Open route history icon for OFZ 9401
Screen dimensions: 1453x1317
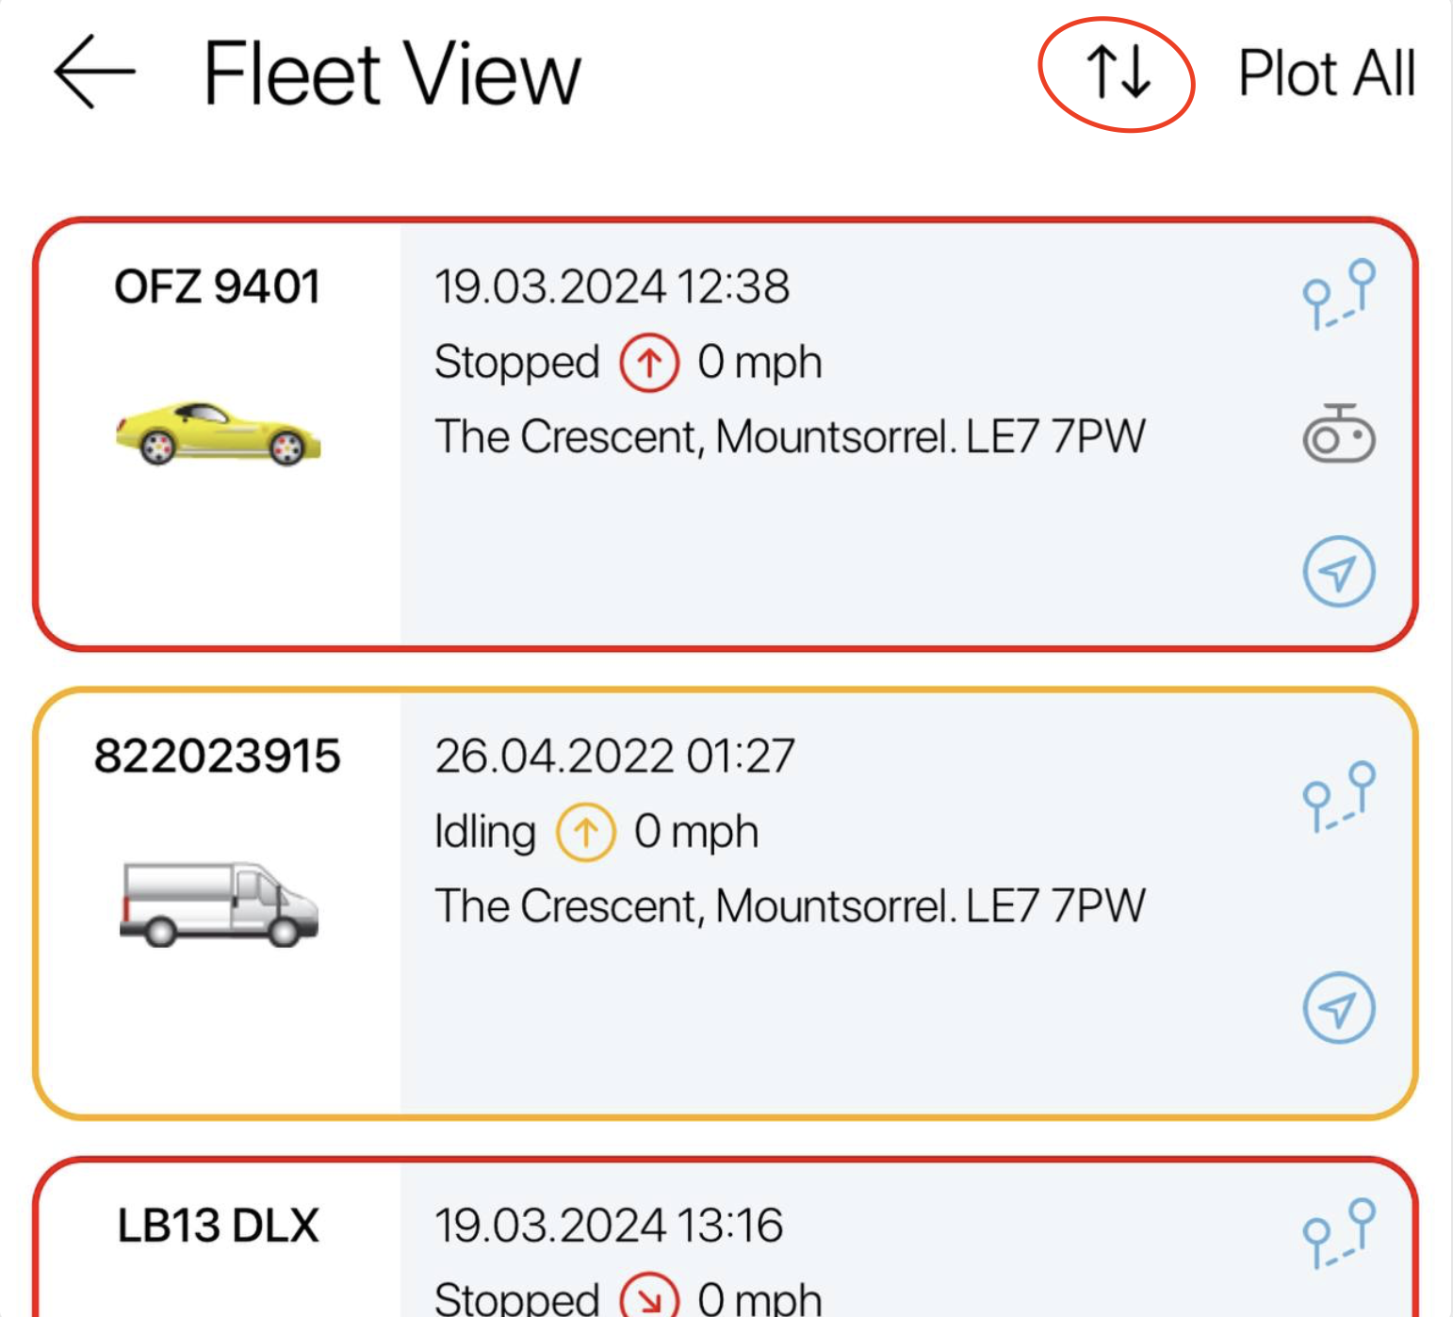pos(1339,294)
